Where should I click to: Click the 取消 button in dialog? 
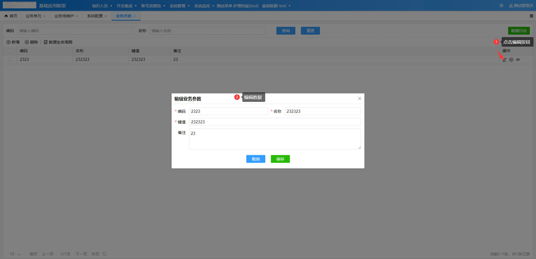click(255, 159)
